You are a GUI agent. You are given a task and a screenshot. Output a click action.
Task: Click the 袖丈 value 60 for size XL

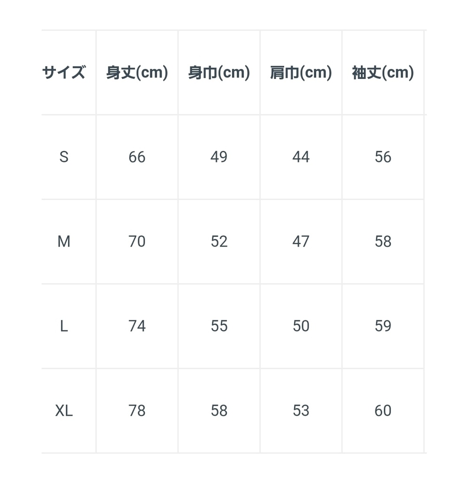383,411
